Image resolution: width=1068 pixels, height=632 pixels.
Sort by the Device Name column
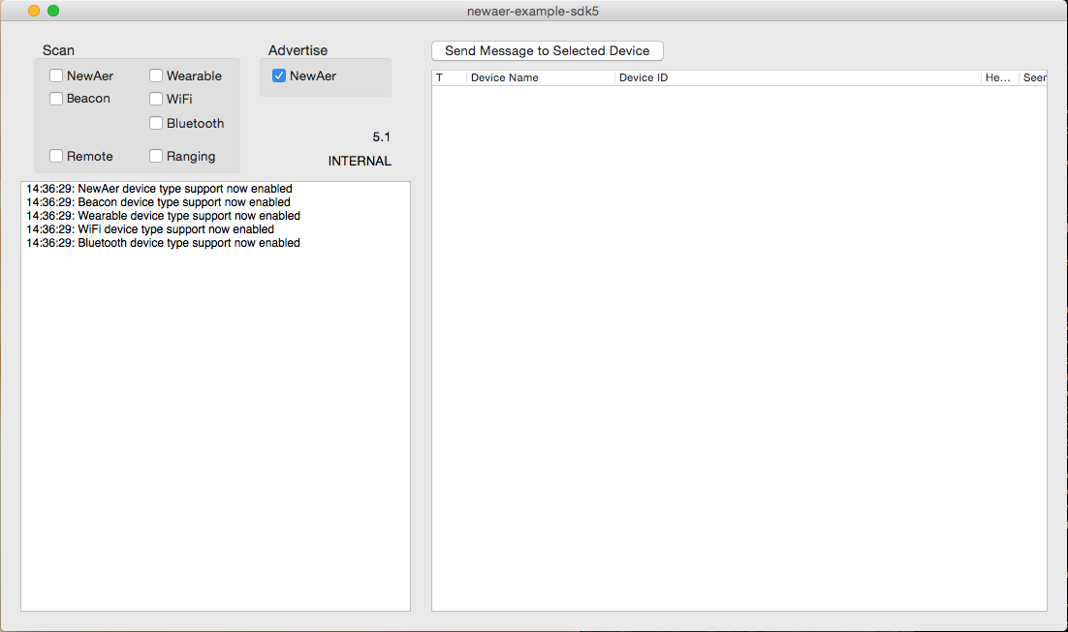(x=540, y=77)
